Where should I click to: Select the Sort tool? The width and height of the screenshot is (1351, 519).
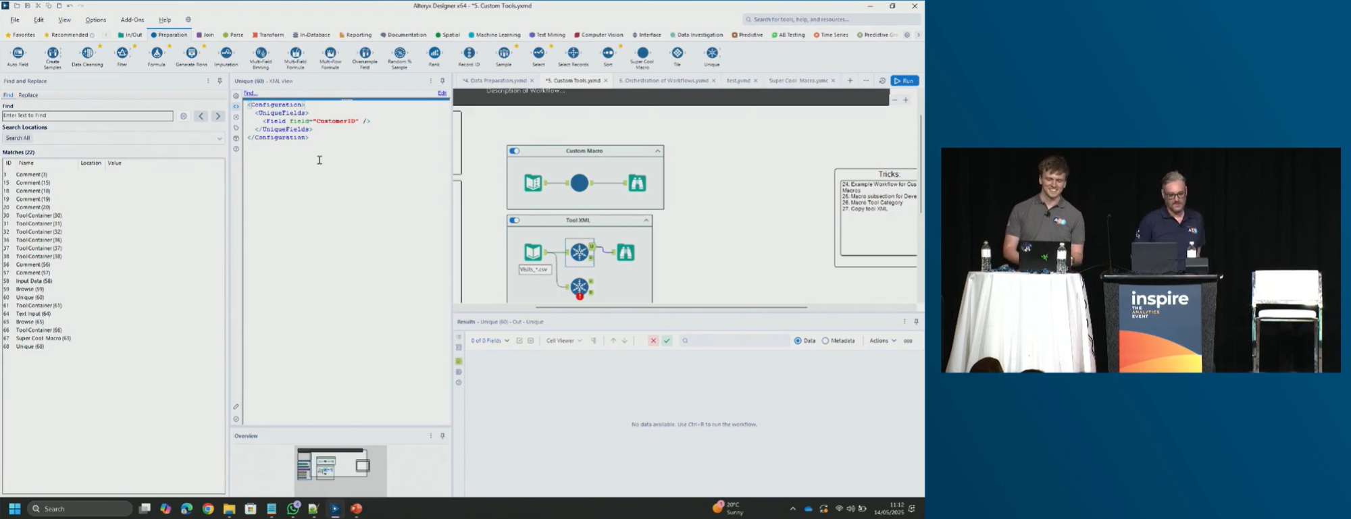[x=608, y=56]
